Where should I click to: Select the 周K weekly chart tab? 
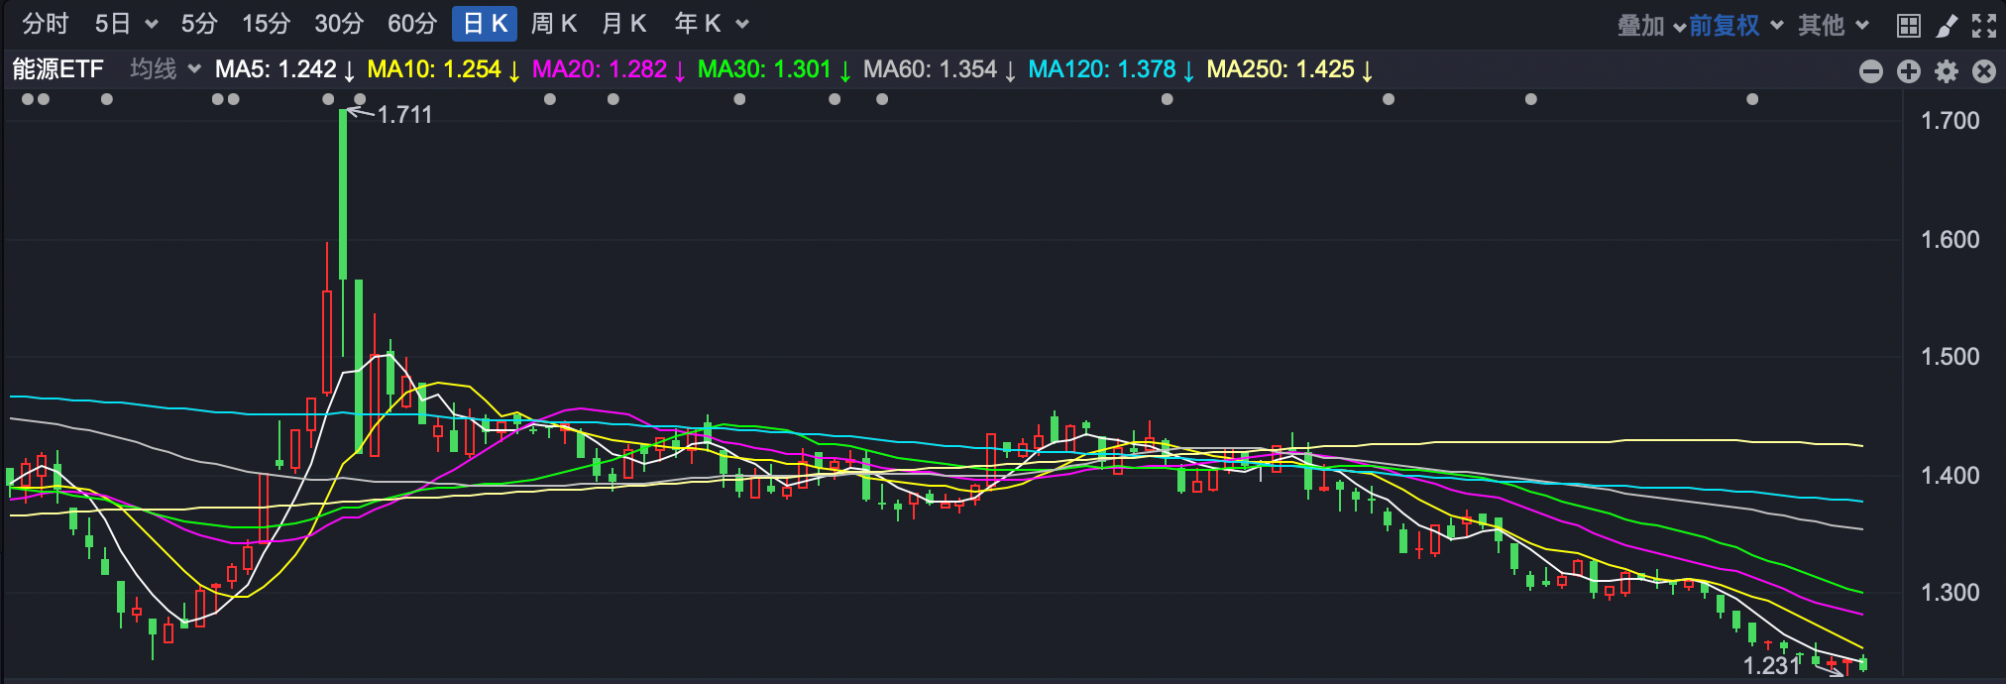(554, 24)
